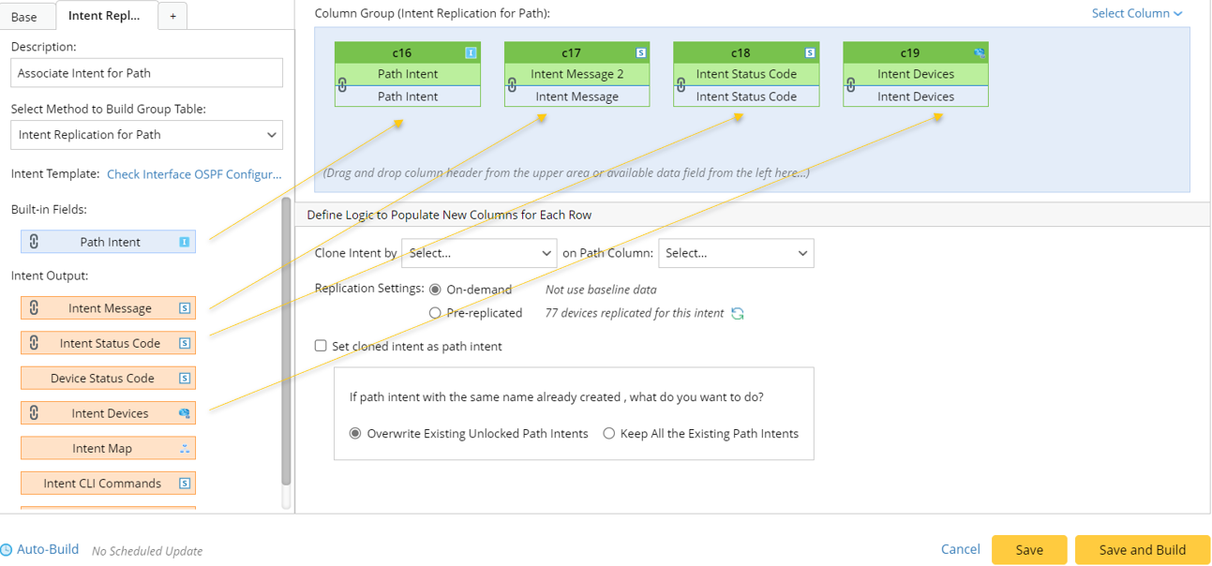Click the Description text field
This screenshot has height=566, width=1212.
[x=146, y=73]
